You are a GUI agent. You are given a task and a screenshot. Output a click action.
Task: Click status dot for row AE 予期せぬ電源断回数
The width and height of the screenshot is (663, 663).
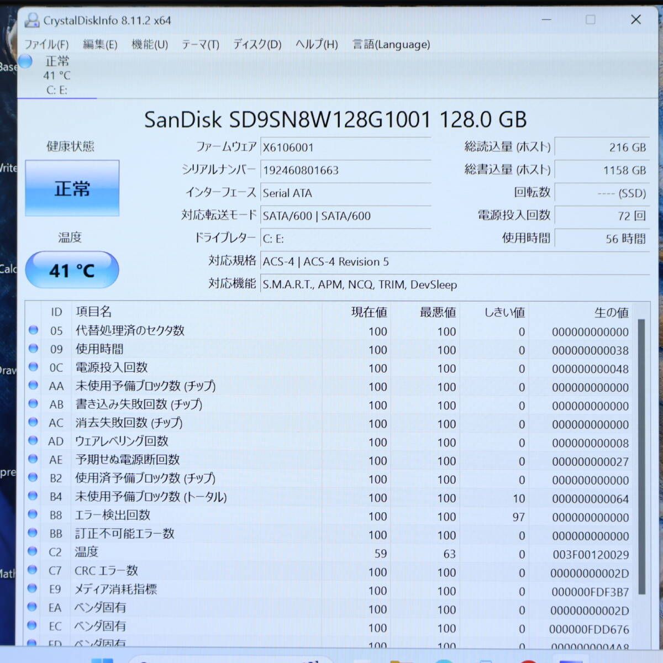coord(33,459)
